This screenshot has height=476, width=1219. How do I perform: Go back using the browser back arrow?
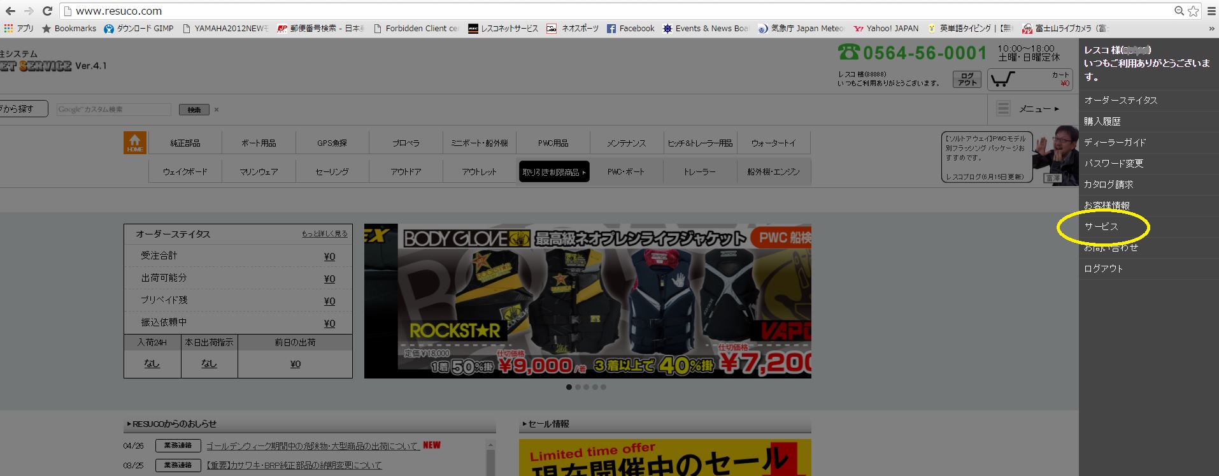[x=10, y=11]
